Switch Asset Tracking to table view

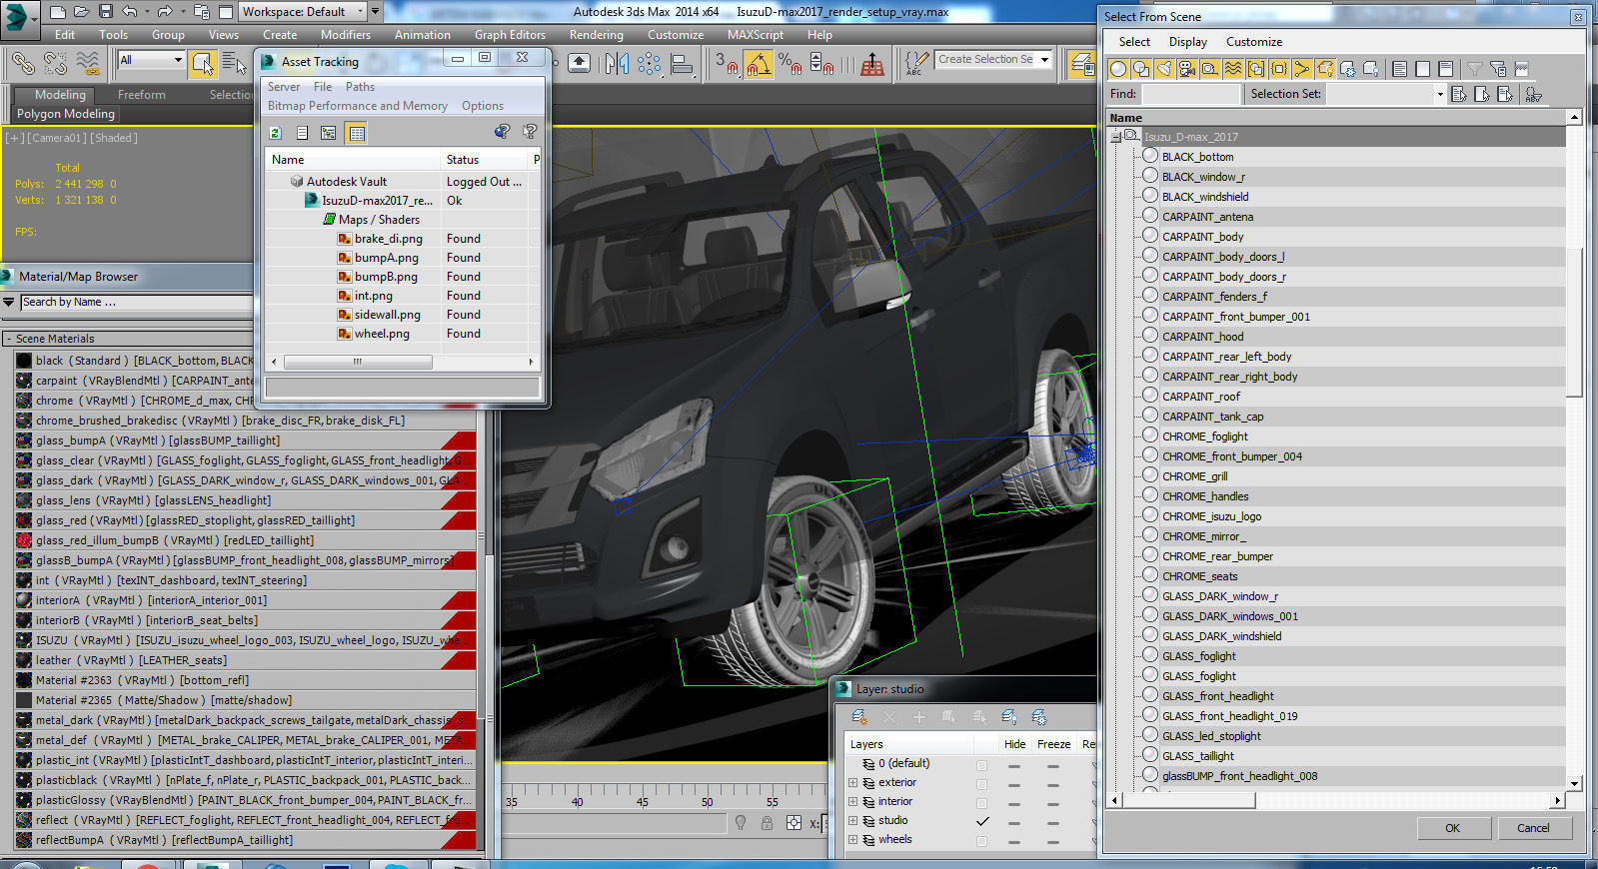(x=357, y=132)
